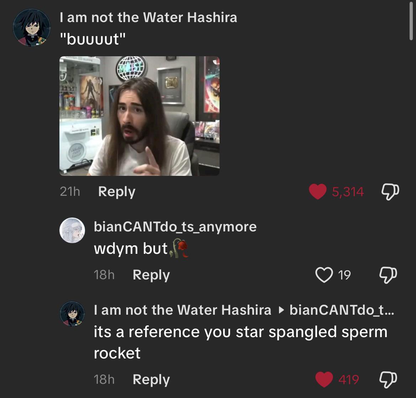Unlike the comment with 5,314 likes
Image resolution: width=416 pixels, height=398 pixels.
pos(318,192)
